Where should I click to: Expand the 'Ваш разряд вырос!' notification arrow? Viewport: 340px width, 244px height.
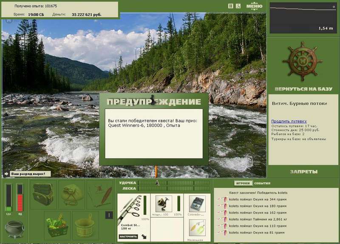[6, 174]
